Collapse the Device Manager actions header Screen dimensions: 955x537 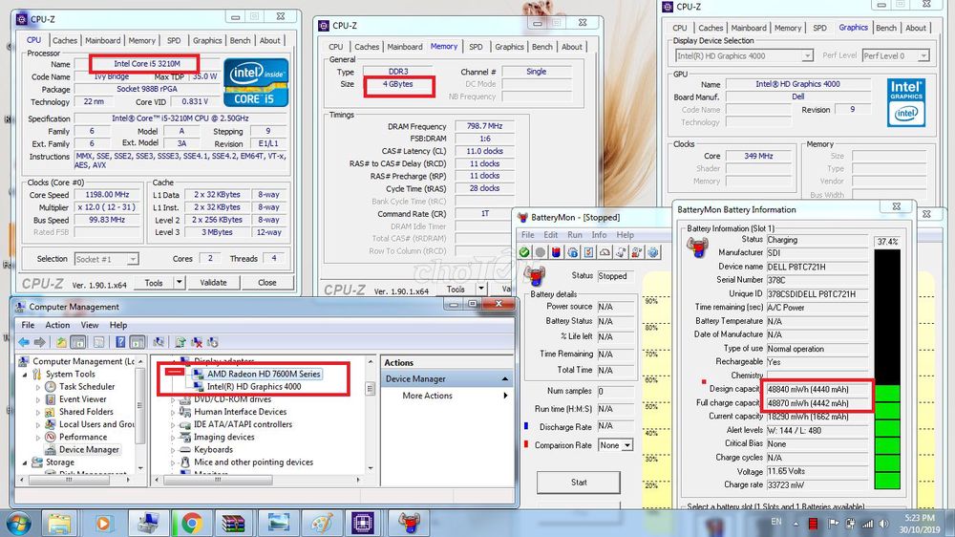pyautogui.click(x=505, y=379)
